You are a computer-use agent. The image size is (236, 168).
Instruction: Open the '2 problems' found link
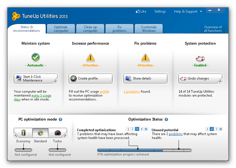[132, 92]
